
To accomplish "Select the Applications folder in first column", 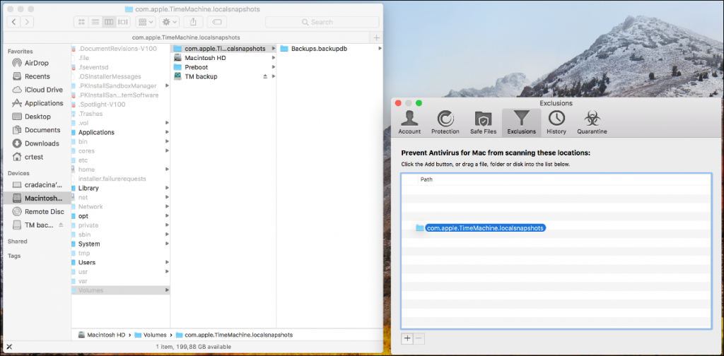I will pos(96,132).
